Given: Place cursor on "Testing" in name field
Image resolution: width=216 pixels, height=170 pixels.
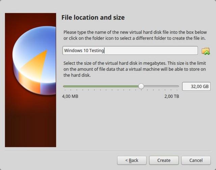Looking at the screenshot, I should pyautogui.click(x=97, y=51).
